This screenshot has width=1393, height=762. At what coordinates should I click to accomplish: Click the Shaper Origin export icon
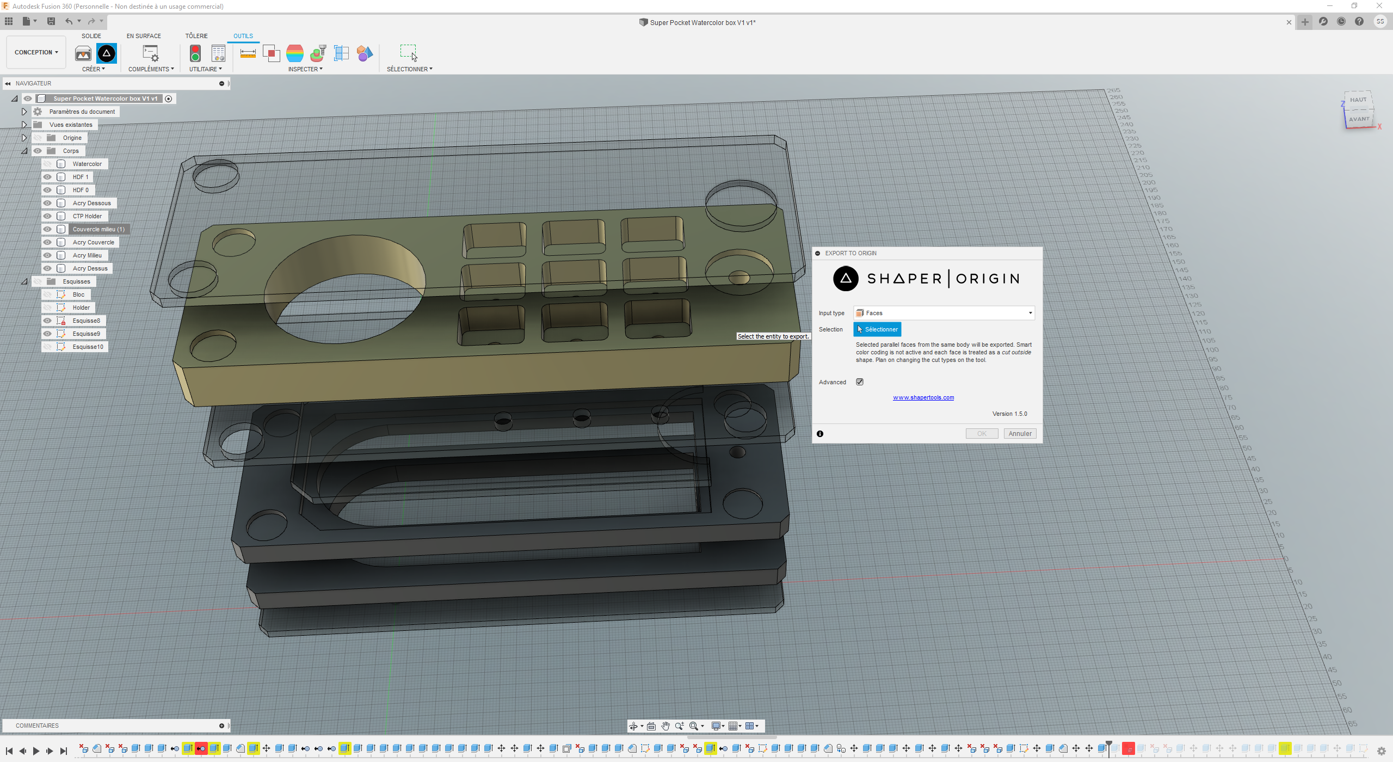pos(107,53)
